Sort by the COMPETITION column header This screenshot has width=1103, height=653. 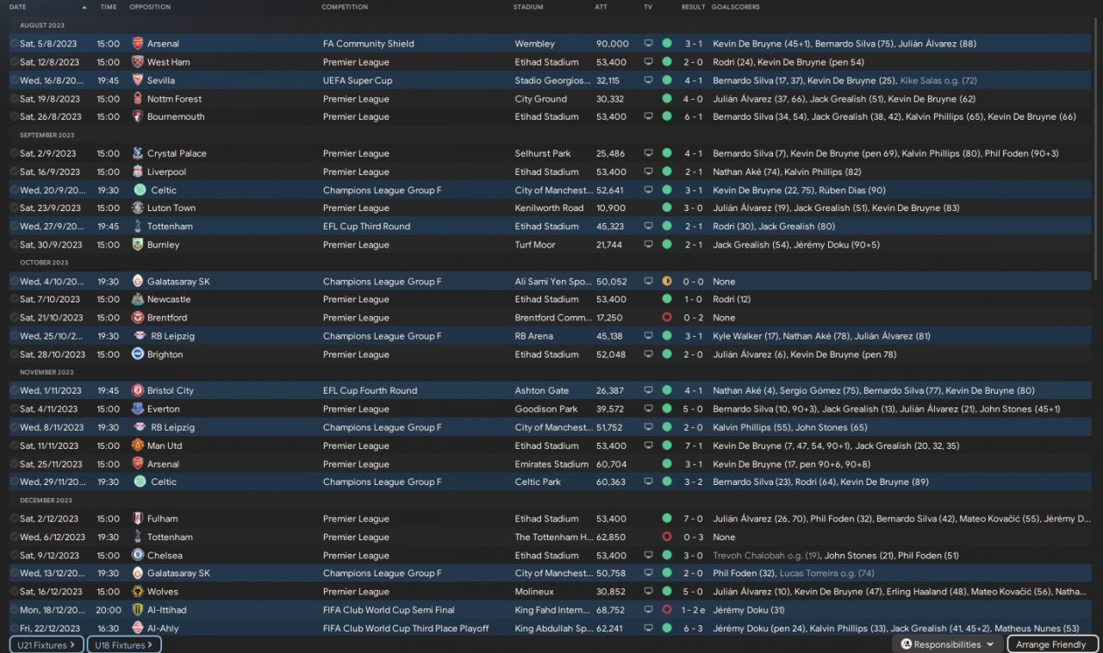pos(345,7)
